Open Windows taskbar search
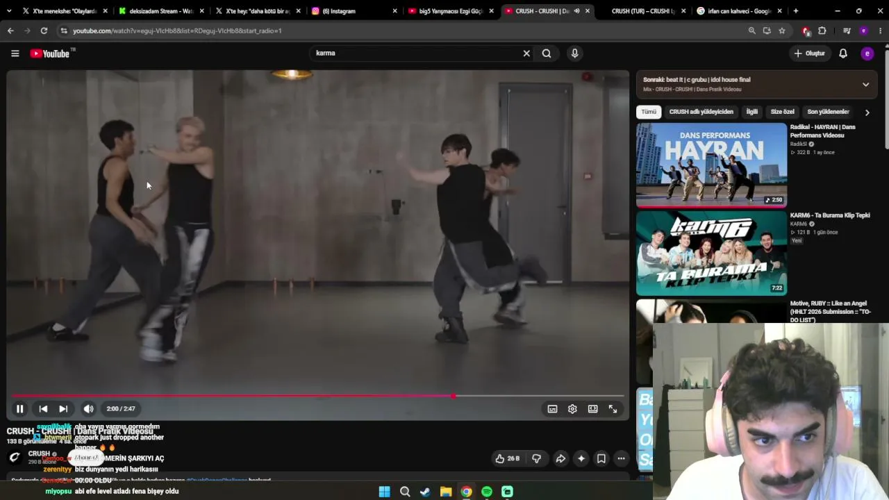 click(x=405, y=492)
